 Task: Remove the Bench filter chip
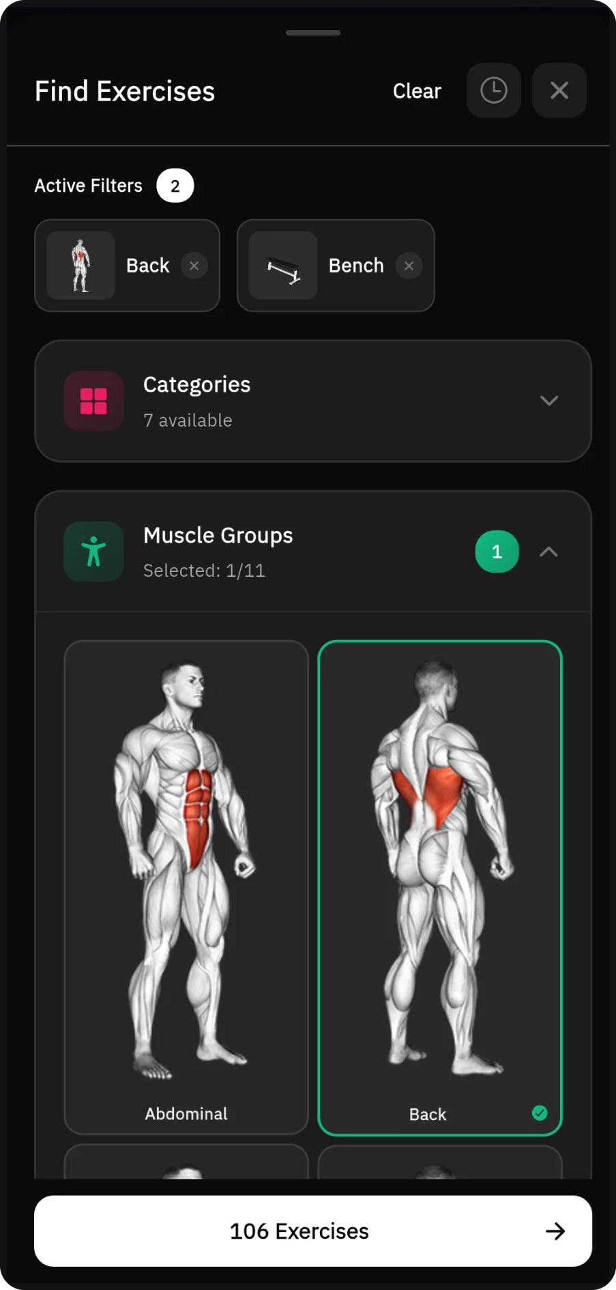coord(409,266)
